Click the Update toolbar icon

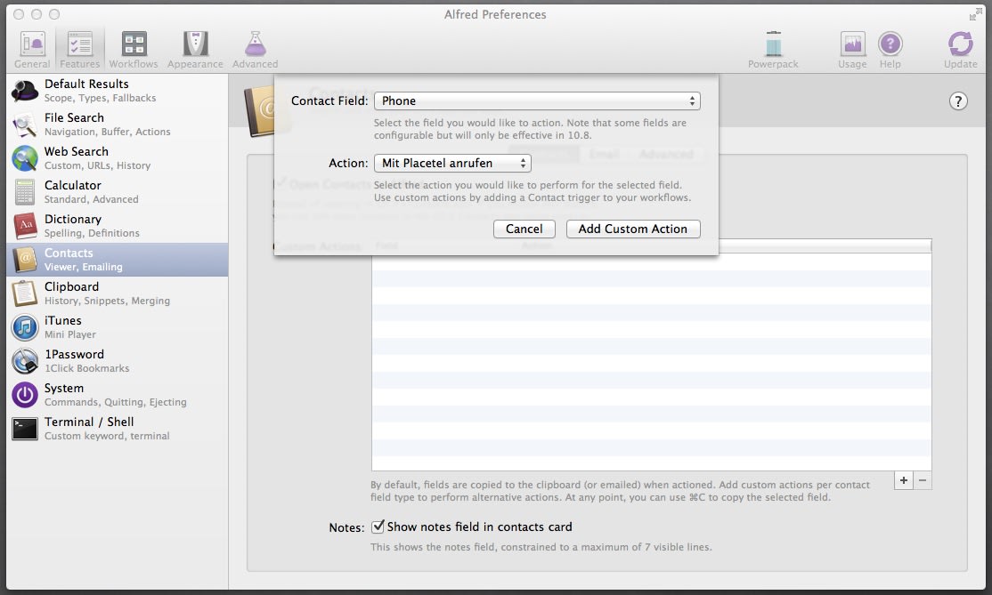(x=960, y=44)
